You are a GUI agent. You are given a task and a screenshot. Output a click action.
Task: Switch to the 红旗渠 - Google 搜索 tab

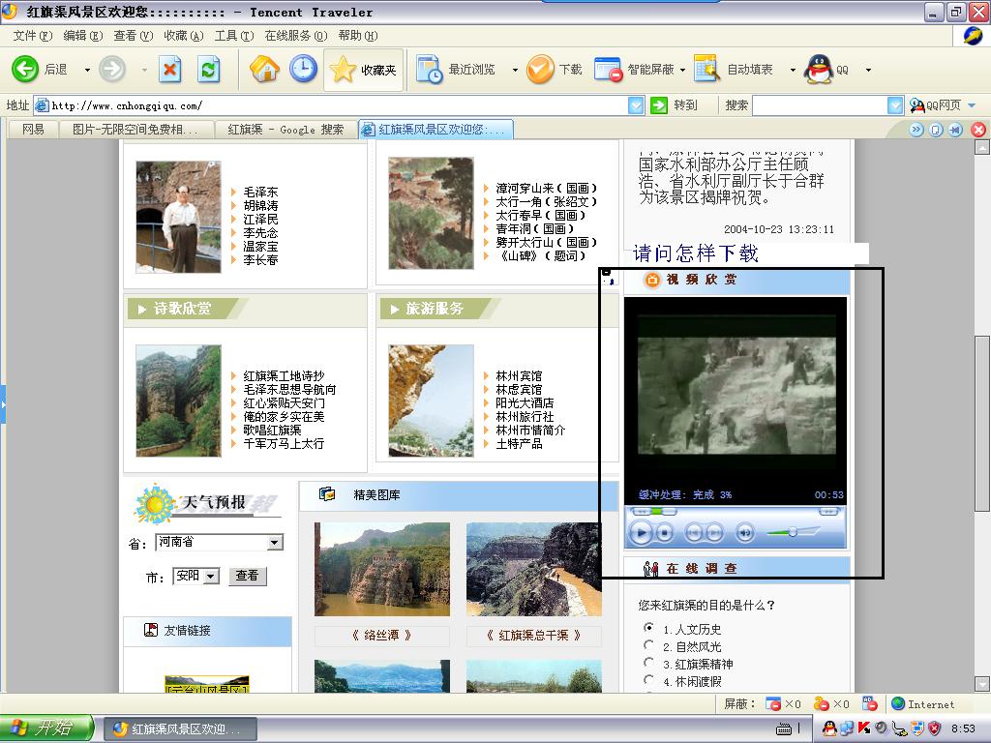click(x=285, y=130)
